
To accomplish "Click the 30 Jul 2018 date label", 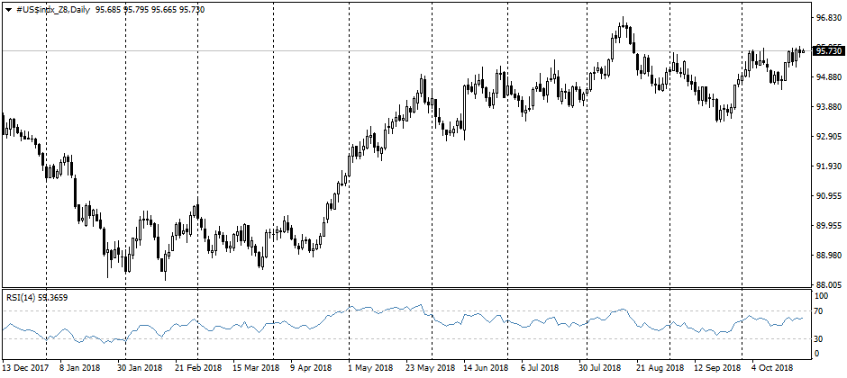I will point(601,368).
